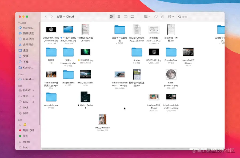The image size is (240, 158).
Task: Go forward with the right chevron
Action: point(52,17)
